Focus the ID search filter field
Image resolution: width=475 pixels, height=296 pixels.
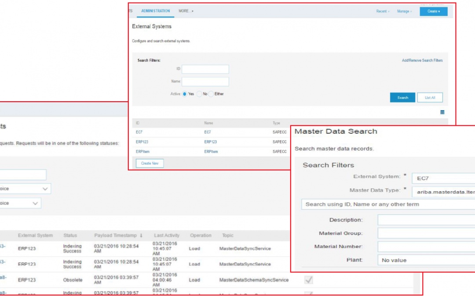[205, 69]
